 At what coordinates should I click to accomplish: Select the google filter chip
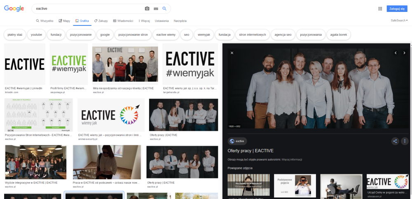(105, 34)
